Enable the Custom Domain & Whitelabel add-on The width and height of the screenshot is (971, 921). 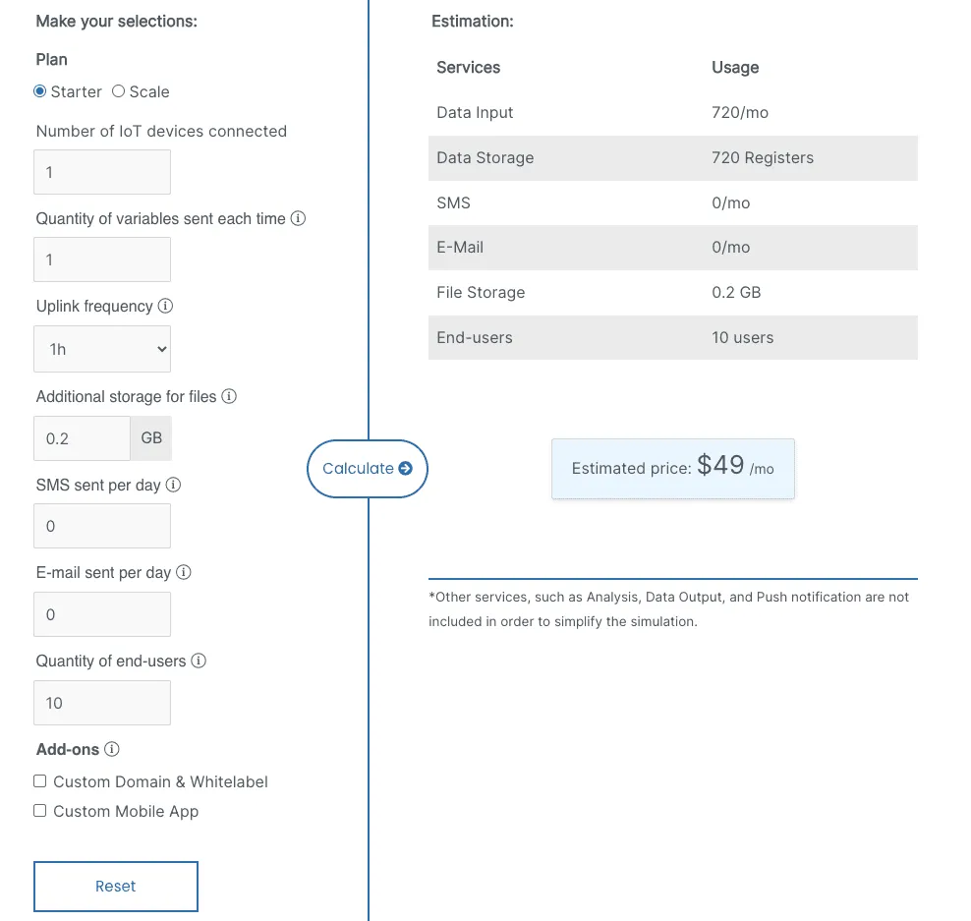39,780
